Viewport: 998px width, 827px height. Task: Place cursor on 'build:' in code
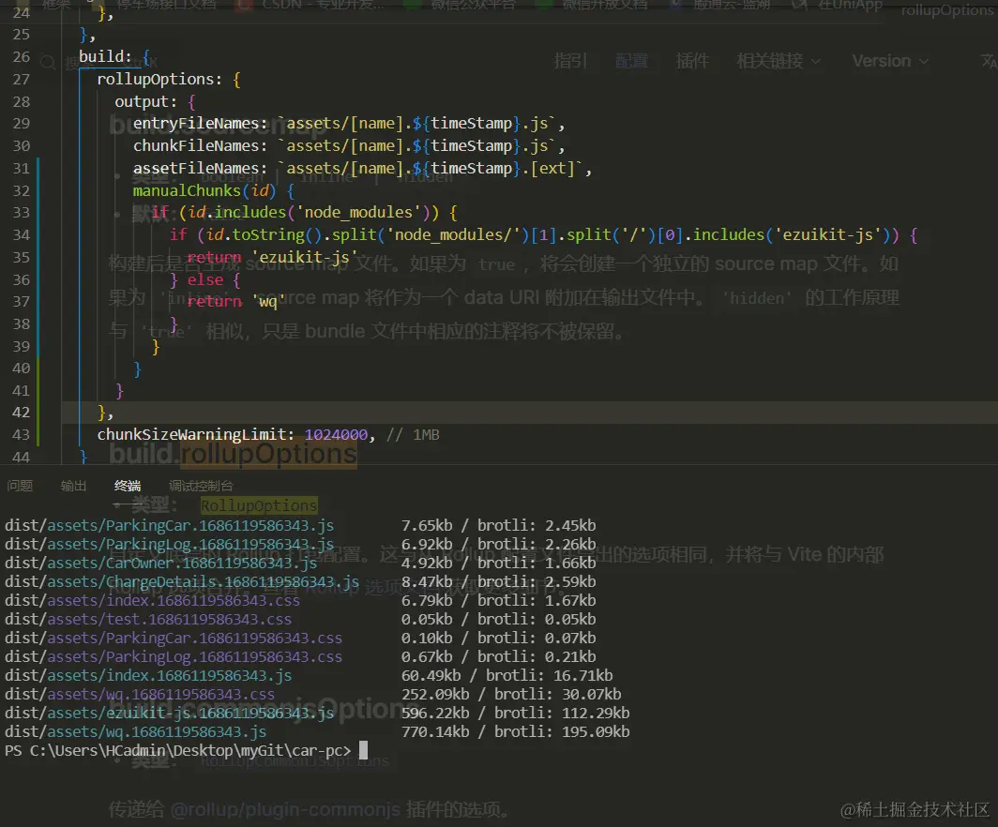[x=105, y=56]
